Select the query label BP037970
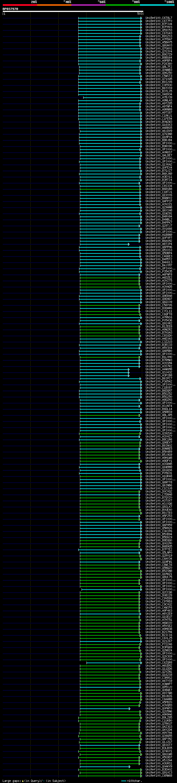 coord(10,9)
